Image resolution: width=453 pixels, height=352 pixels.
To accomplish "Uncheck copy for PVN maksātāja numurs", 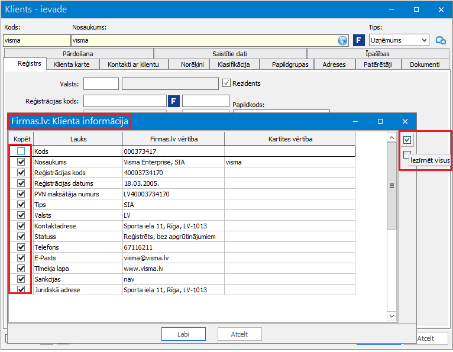I will click(x=21, y=194).
